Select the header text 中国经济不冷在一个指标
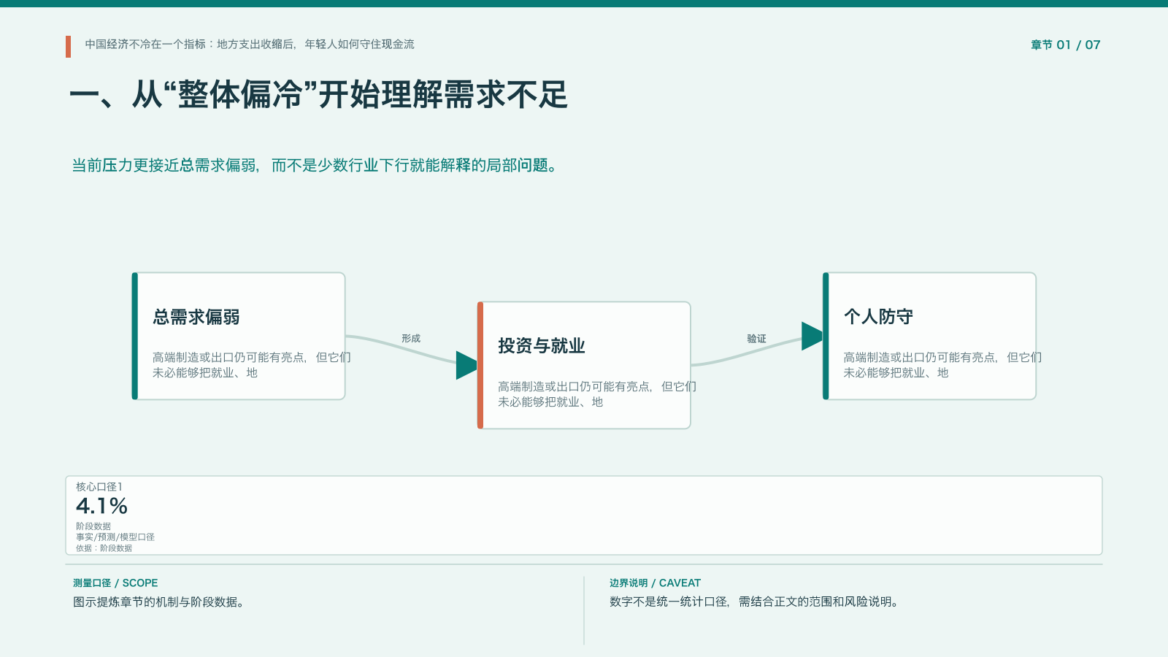 coord(145,45)
